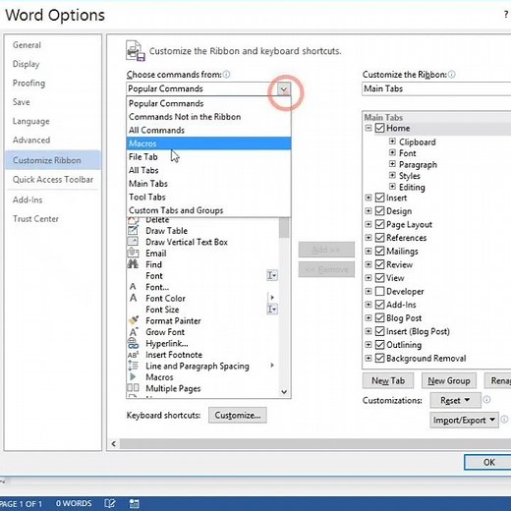Open the Import/Export dropdown button
The image size is (511, 511).
point(464,420)
